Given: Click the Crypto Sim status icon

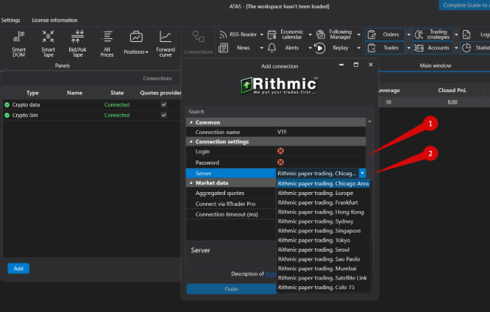Looking at the screenshot, I should pyautogui.click(x=7, y=116).
